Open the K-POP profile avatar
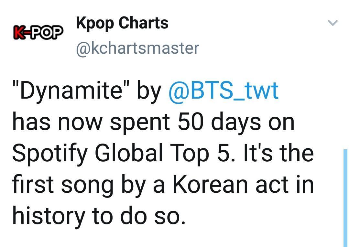Screen dimensions: 349x247 pos(38,32)
